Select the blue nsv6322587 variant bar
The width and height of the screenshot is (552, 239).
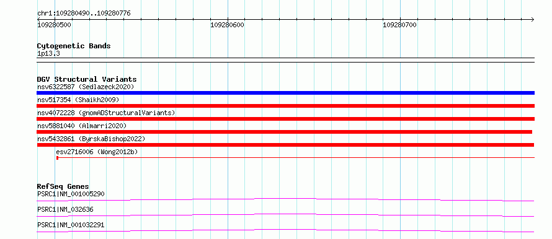coord(285,93)
